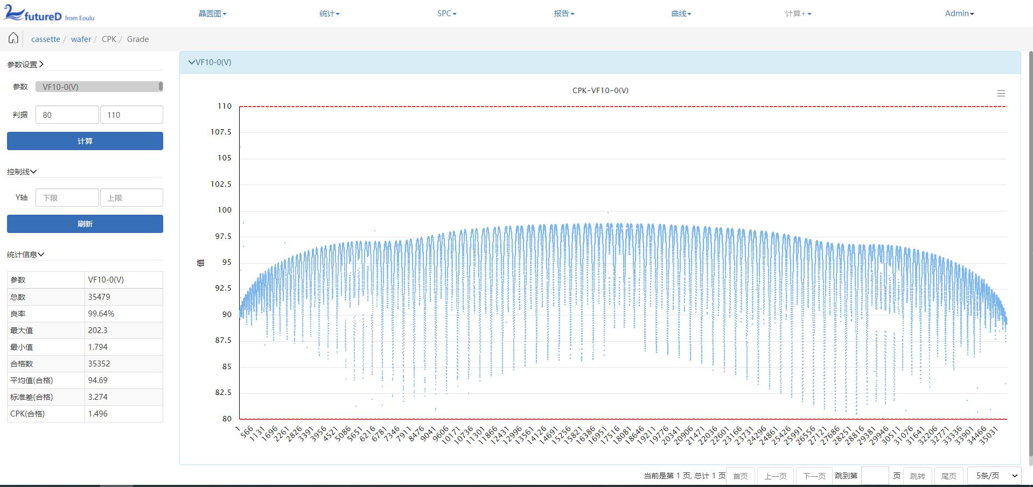
Task: Open the 5条/页 page size dropdown
Action: coord(994,476)
